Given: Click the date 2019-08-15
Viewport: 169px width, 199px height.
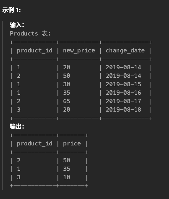Looking at the screenshot, I should tap(123, 84).
